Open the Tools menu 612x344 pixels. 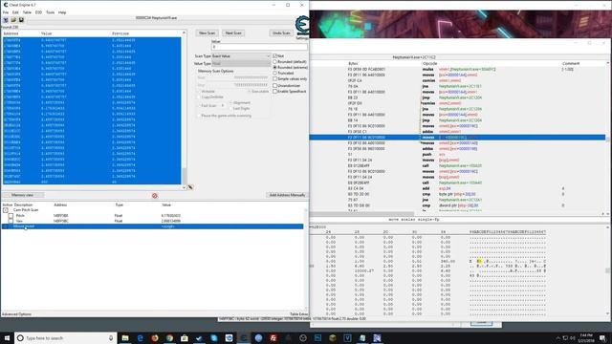pyautogui.click(x=51, y=12)
